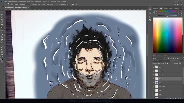184x103 pixels.
Task: Open the collapsed History panel icon
Action: pos(150,9)
